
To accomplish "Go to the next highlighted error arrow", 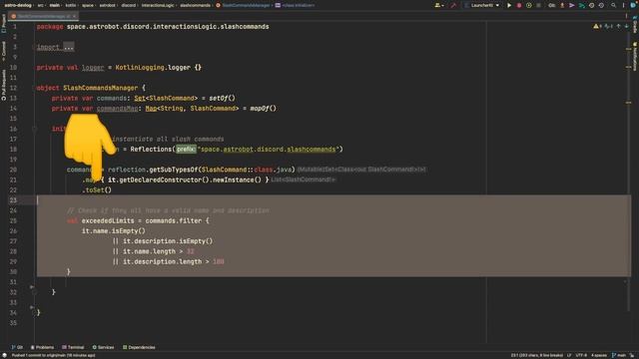I will (626, 26).
